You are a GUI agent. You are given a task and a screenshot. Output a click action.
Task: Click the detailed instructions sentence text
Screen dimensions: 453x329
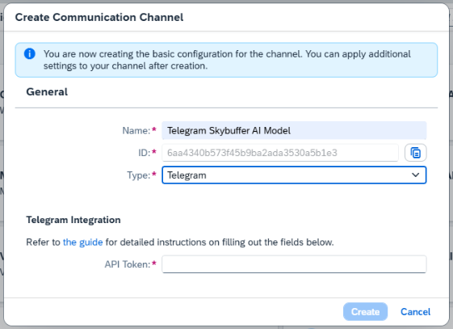(180, 243)
